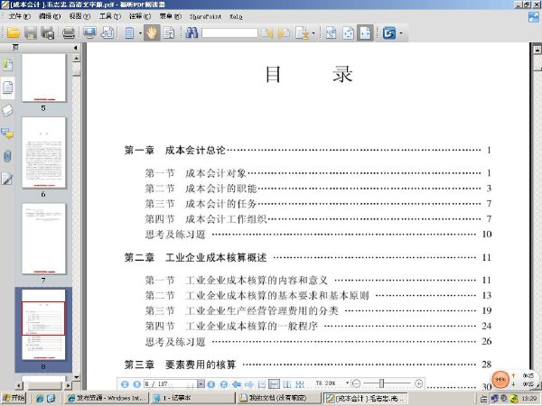
Task: Go to previous page button
Action: point(137,384)
